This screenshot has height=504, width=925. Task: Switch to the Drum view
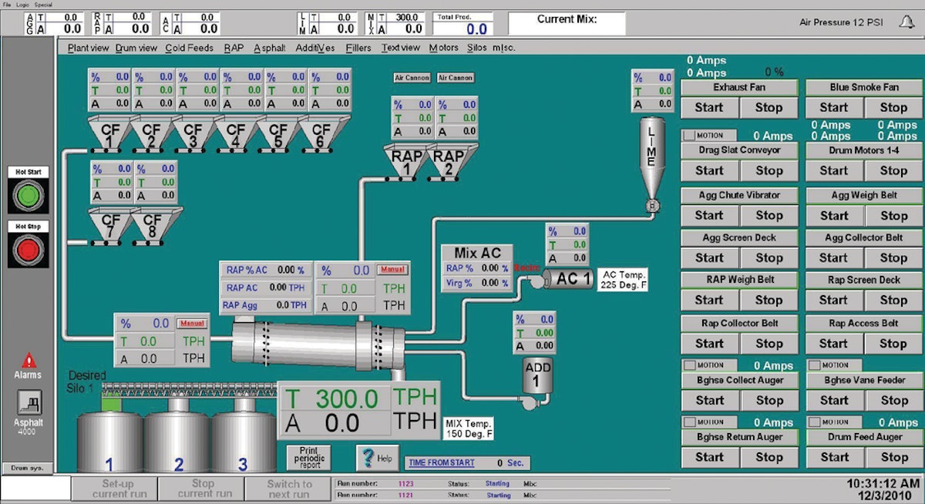[x=136, y=47]
